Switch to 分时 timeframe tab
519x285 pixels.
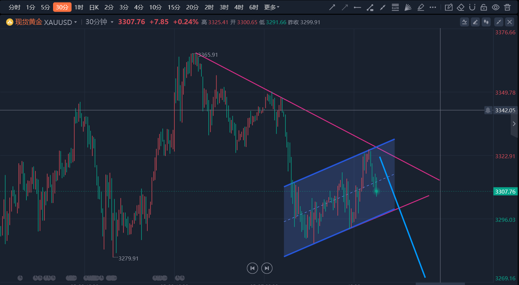(14, 7)
